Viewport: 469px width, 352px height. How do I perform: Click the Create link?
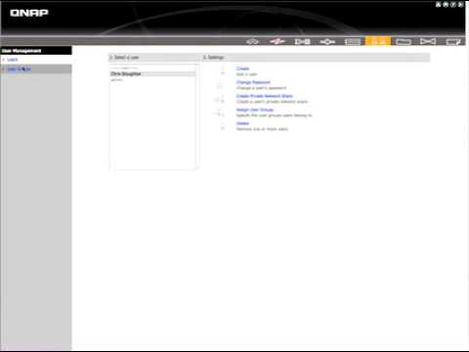[242, 68]
